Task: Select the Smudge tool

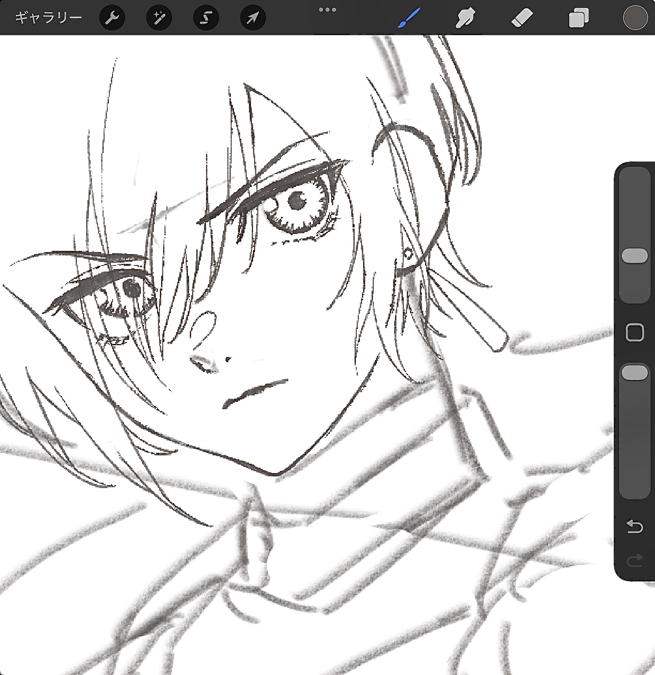Action: (465, 18)
